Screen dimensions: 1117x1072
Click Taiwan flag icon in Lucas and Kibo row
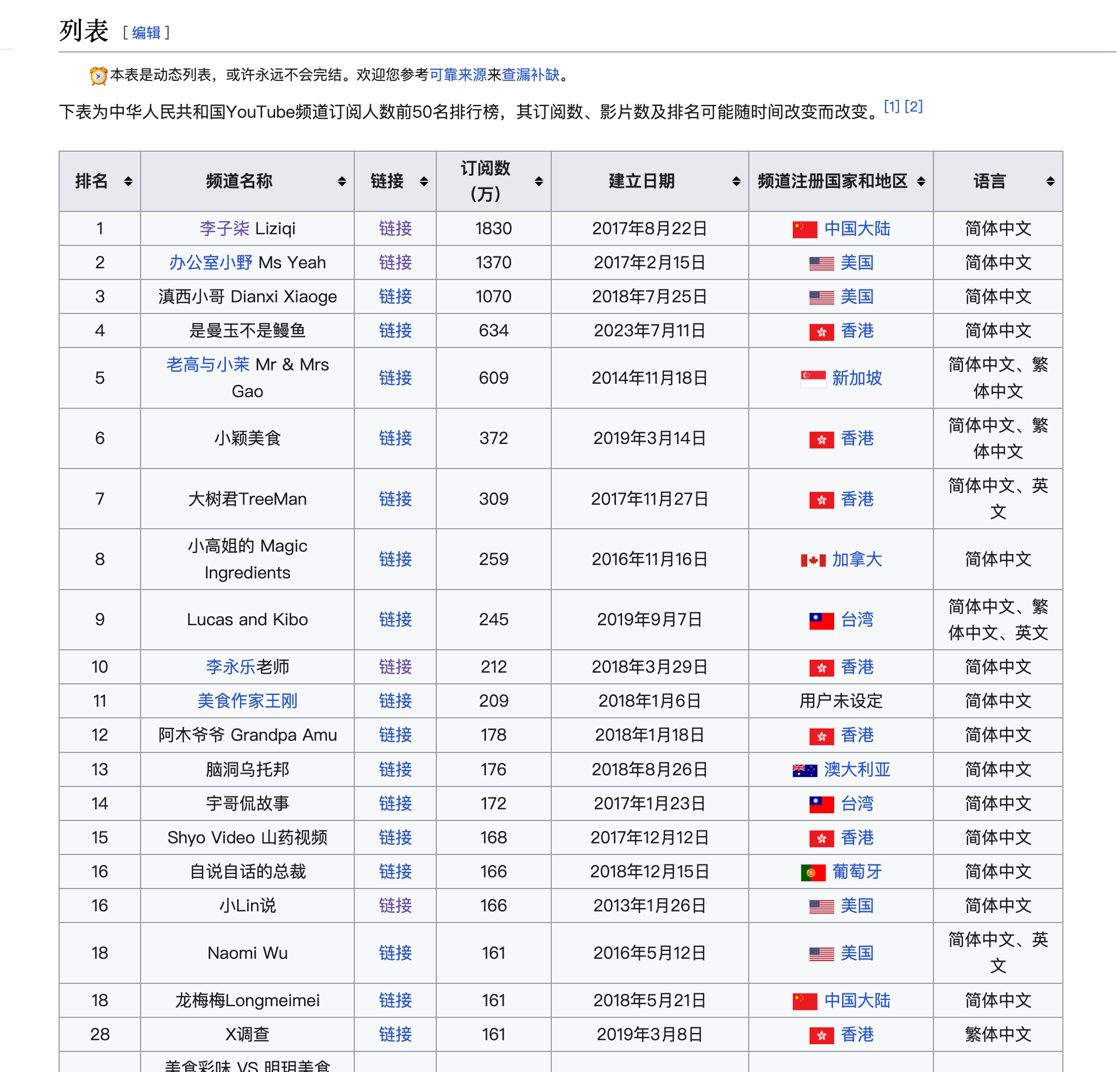(x=821, y=620)
